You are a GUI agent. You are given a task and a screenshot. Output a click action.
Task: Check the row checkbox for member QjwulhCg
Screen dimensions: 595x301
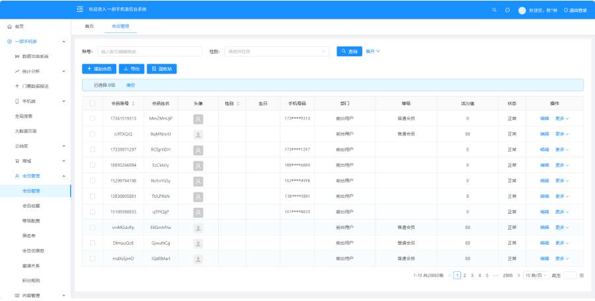point(93,243)
